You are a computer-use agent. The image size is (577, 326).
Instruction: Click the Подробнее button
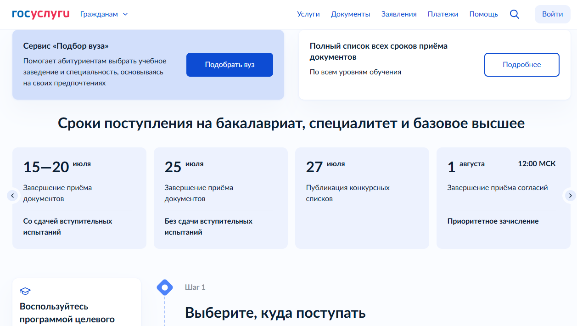522,65
